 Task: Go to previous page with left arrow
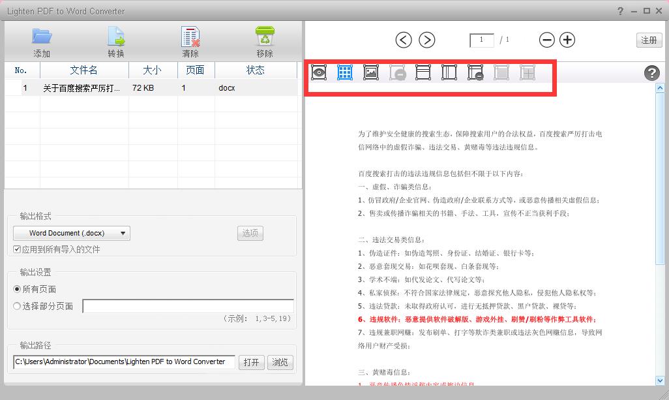click(404, 40)
